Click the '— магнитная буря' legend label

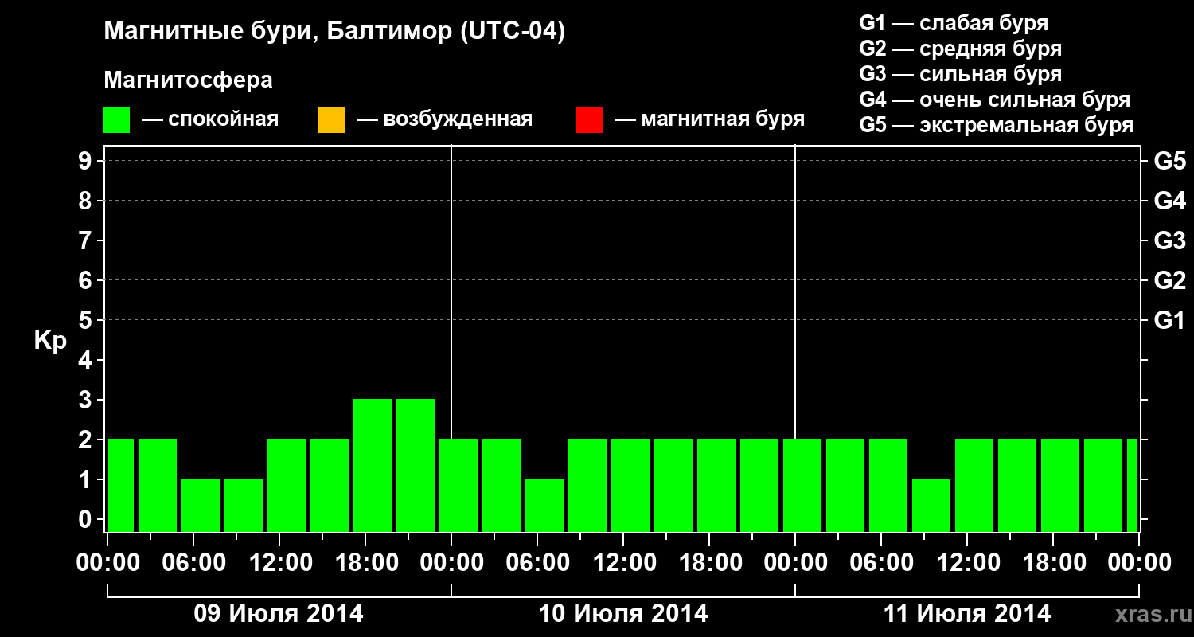pyautogui.click(x=709, y=119)
